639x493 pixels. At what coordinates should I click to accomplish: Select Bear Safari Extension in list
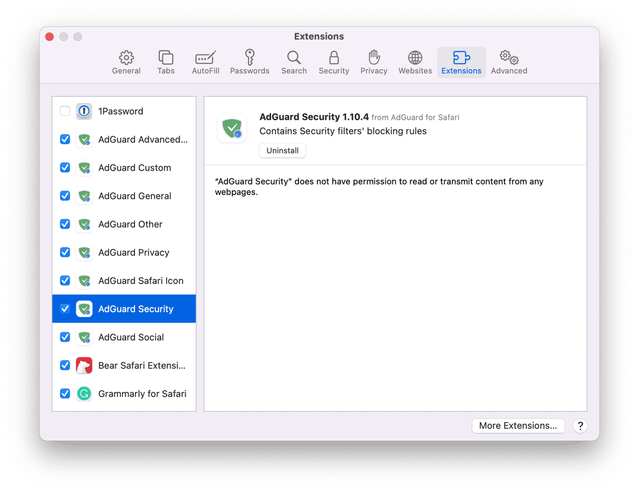141,365
